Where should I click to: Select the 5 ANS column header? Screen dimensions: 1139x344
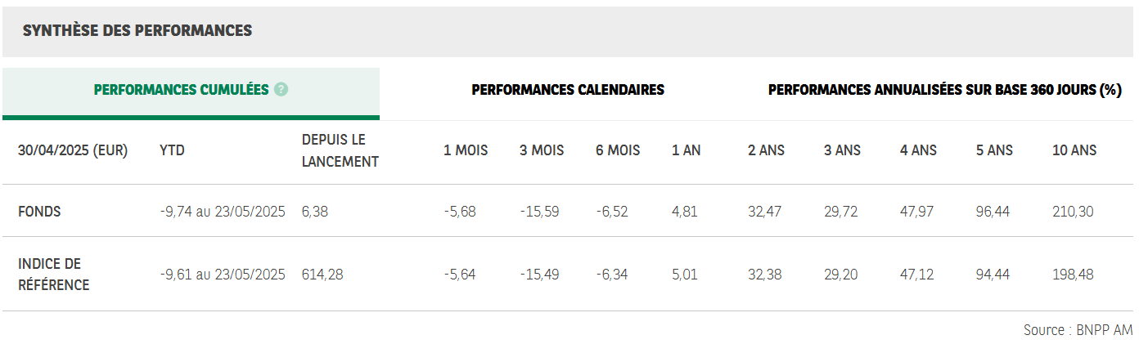coord(994,150)
